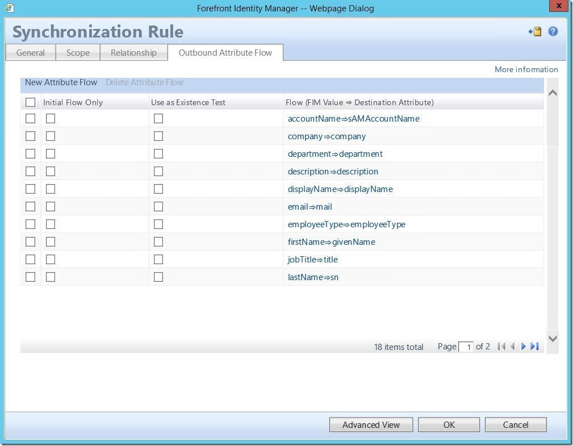
Task: Open the employeeType⇒employeeType flow
Action: [346, 224]
